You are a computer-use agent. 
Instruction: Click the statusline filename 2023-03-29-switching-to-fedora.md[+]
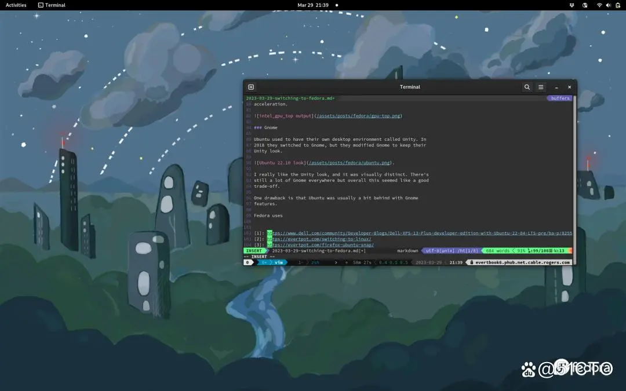pyautogui.click(x=319, y=251)
